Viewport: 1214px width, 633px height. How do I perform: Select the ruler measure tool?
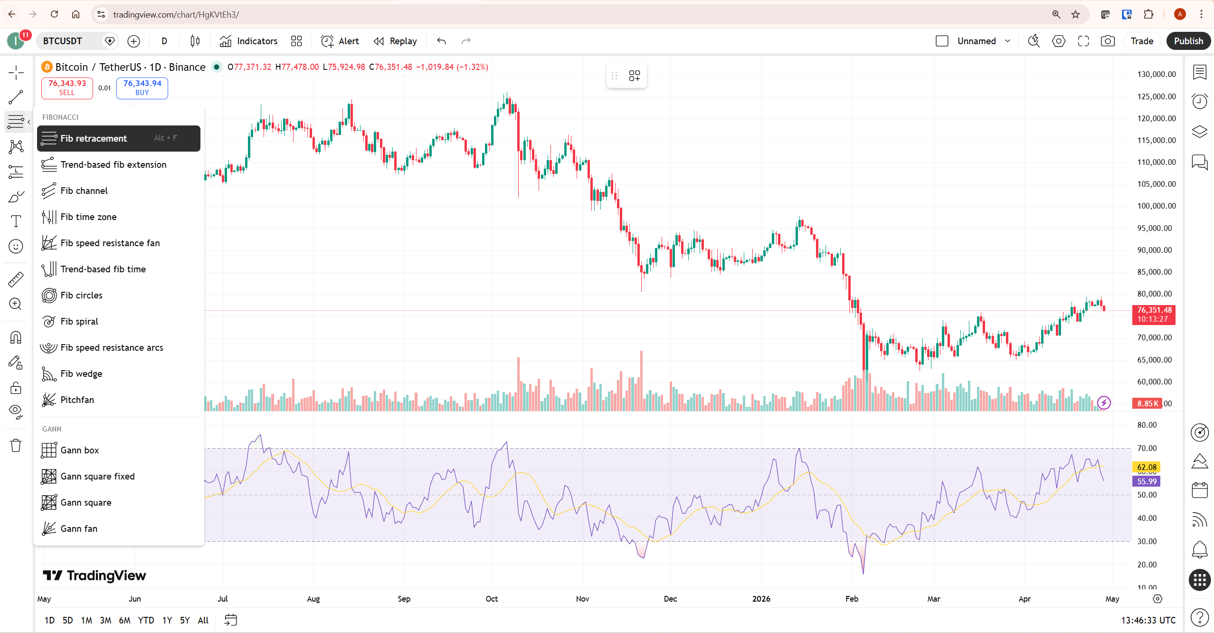(16, 279)
